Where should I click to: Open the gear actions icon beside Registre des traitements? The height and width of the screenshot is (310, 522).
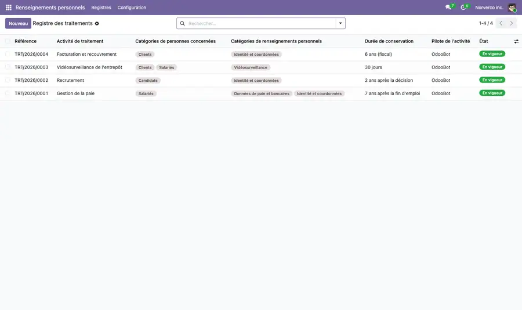(x=97, y=24)
